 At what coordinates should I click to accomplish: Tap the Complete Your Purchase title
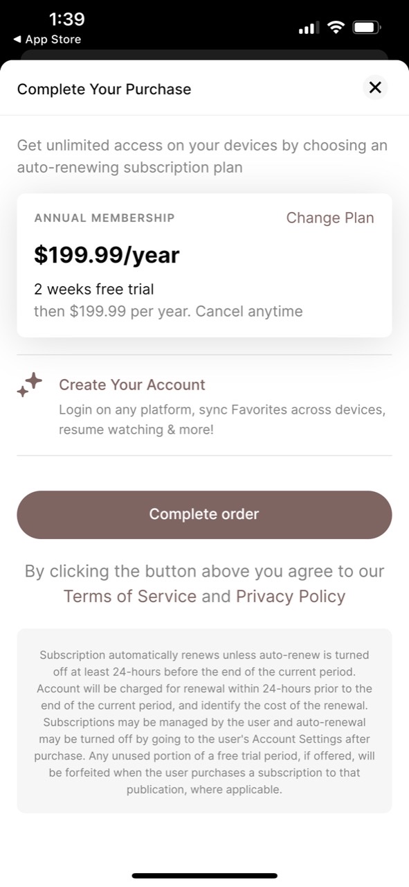pyautogui.click(x=104, y=89)
